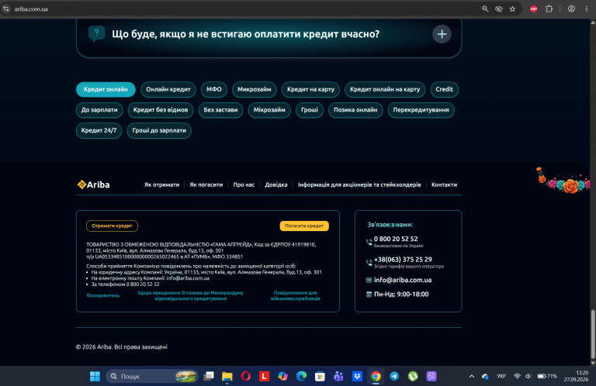
Task: Click the page vertical scrollbar thumb
Action: [593, 334]
